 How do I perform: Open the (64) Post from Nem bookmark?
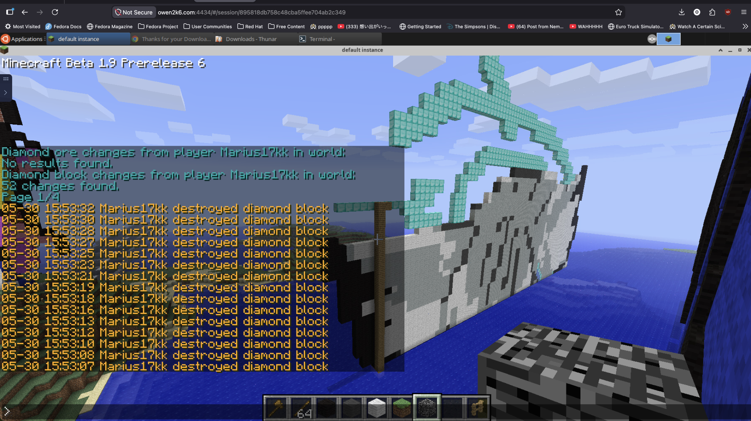coord(536,27)
